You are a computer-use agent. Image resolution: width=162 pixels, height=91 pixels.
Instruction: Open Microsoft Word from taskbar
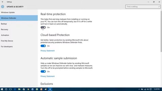[x=33, y=89]
